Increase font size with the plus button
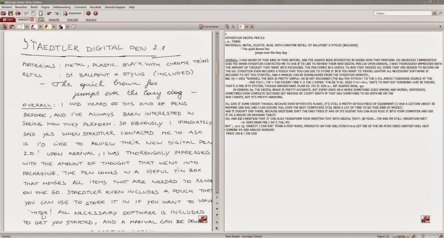444x238 pixels. (x=252, y=27)
